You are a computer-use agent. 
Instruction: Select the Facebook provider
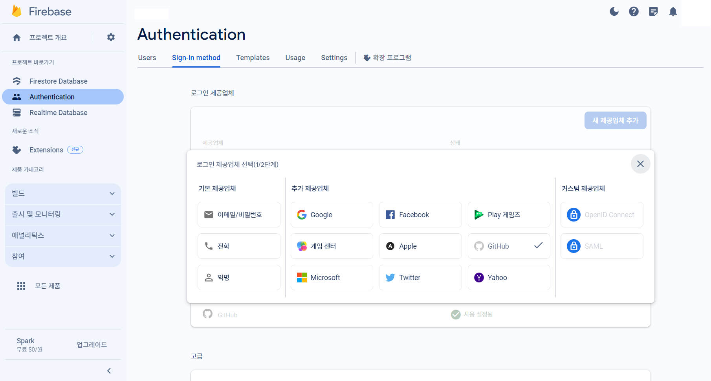pos(420,214)
